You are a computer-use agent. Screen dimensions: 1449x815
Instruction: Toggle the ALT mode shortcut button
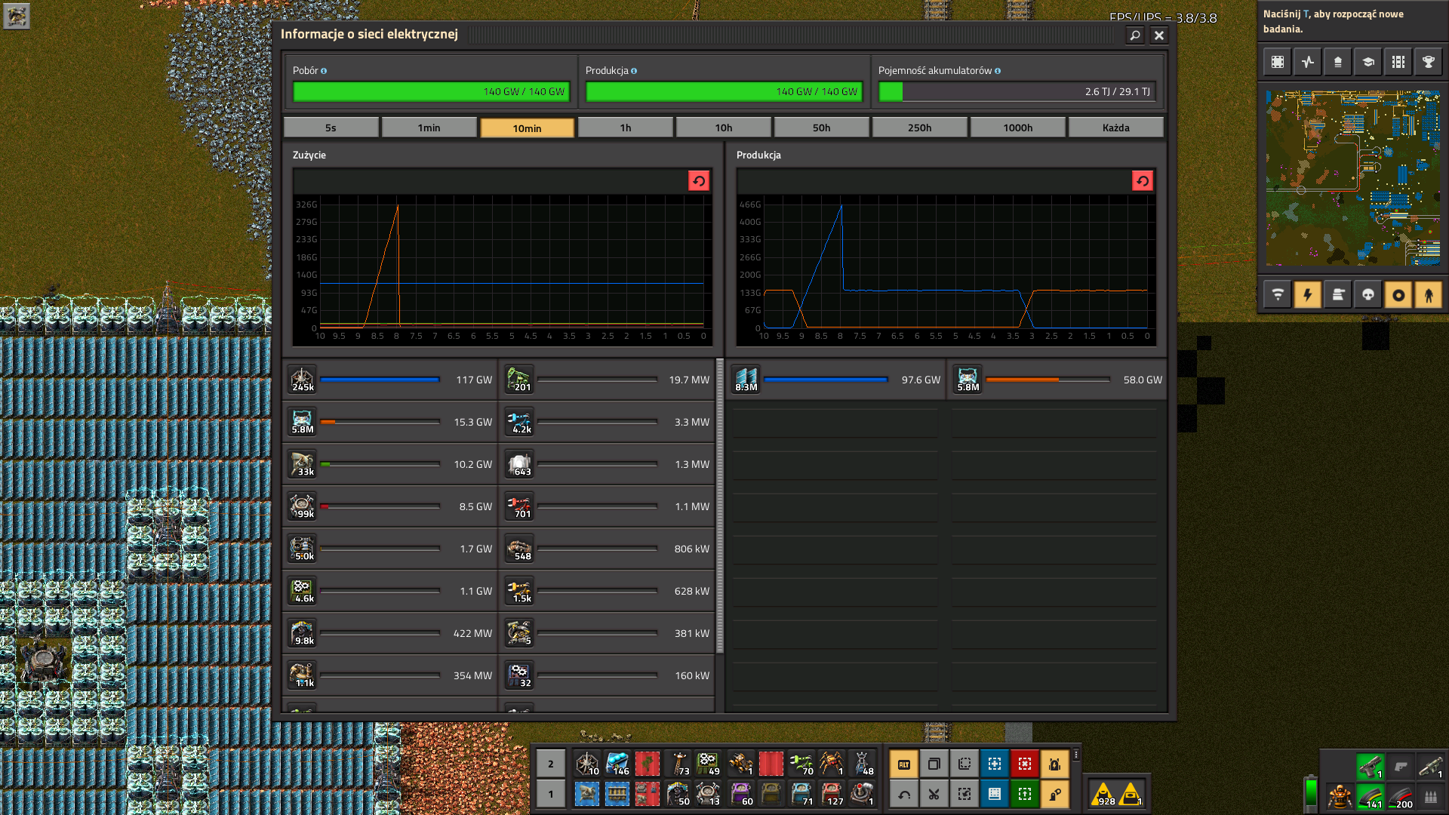click(x=903, y=764)
